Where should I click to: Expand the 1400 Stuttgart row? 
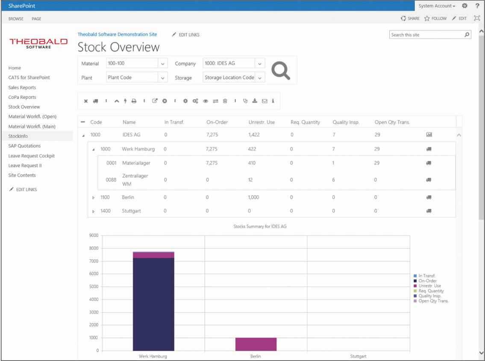click(x=94, y=211)
